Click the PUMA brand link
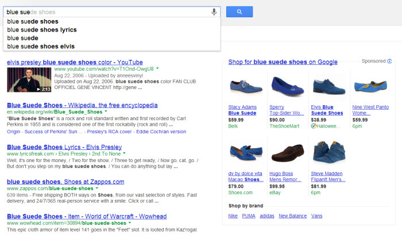 tap(249, 216)
